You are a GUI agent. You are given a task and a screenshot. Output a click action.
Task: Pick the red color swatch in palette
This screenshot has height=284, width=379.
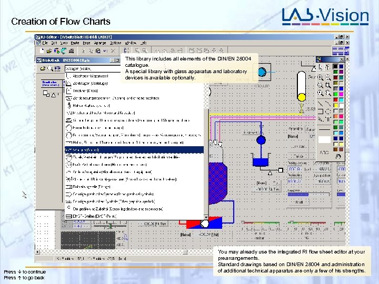(335, 100)
